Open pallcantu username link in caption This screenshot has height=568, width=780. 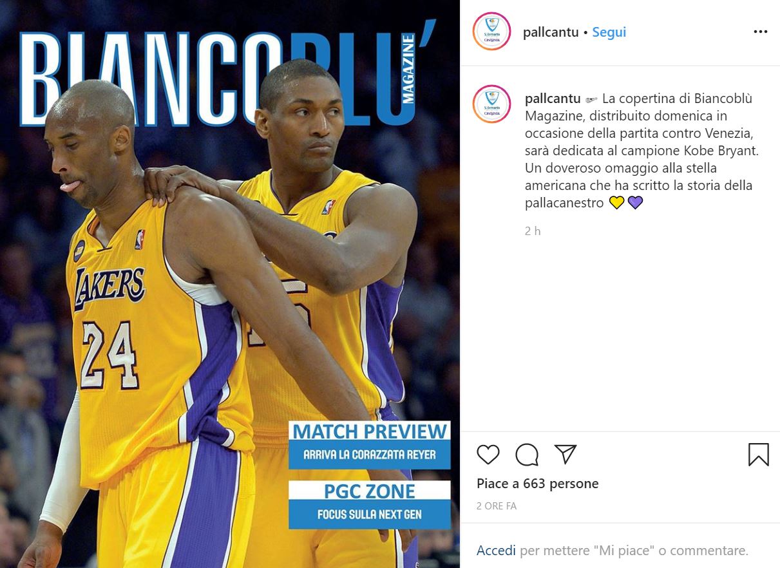click(553, 99)
